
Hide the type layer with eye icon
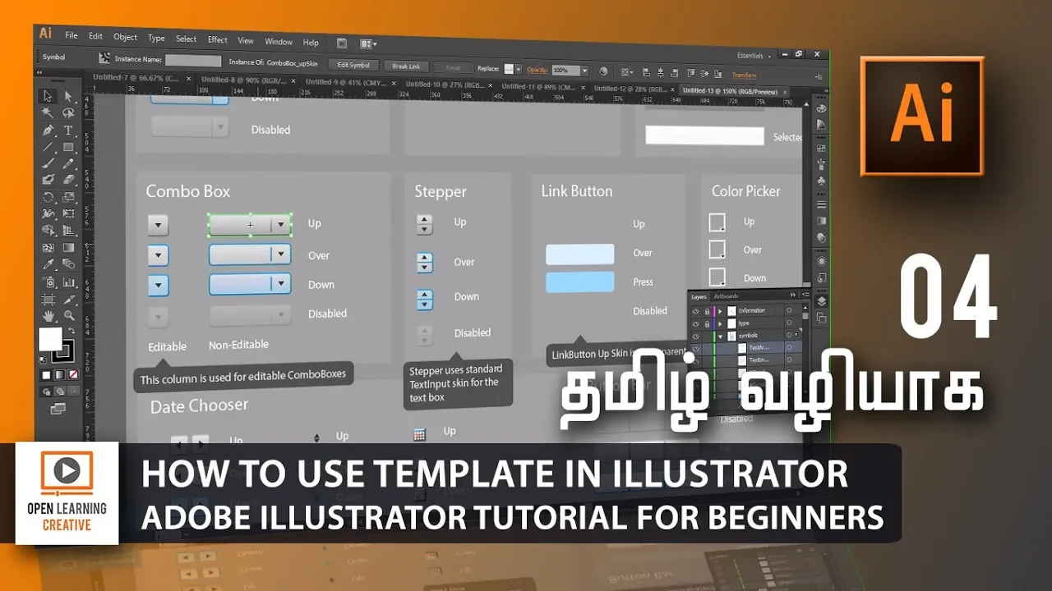695,323
